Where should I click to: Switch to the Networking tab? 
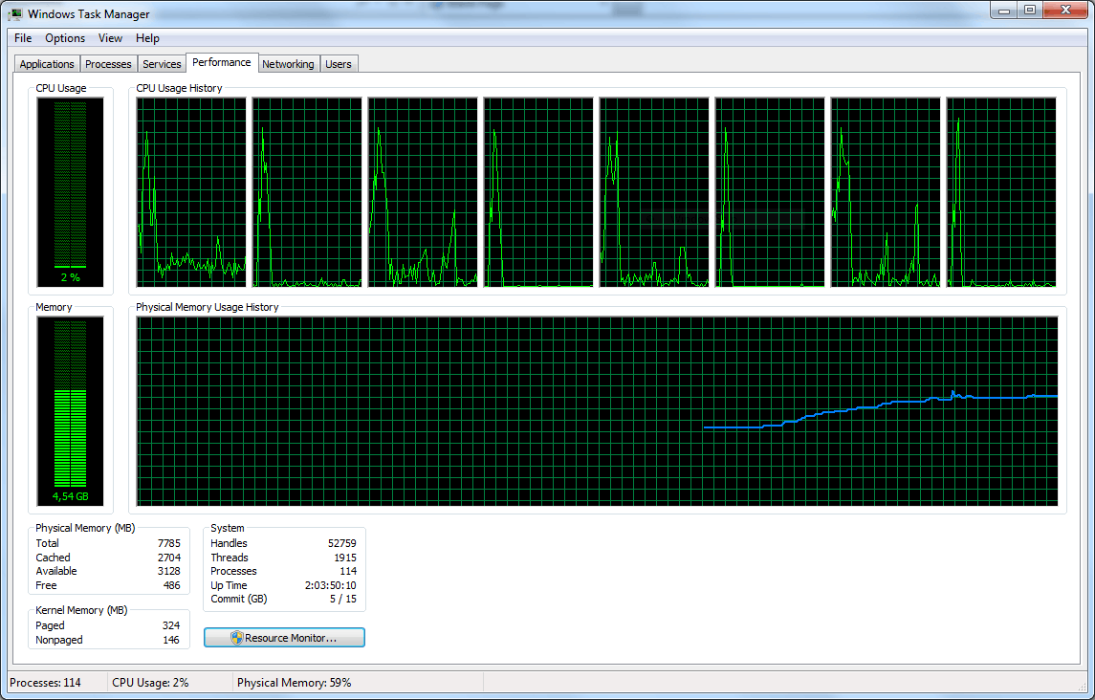[288, 64]
